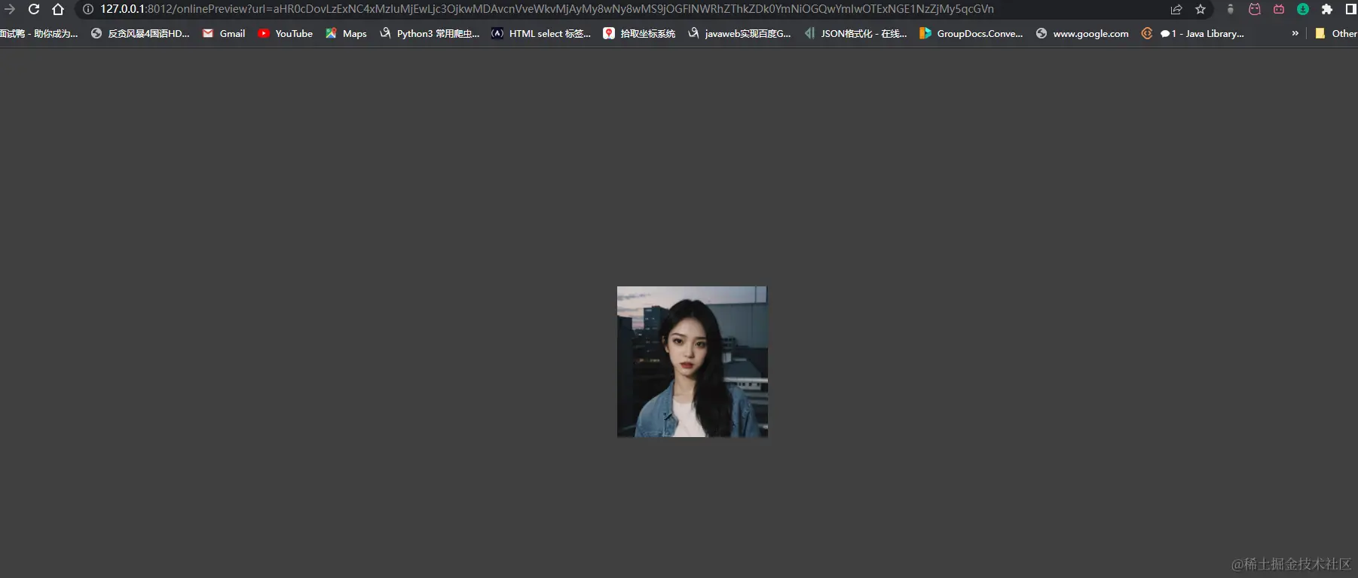Viewport: 1358px width, 578px height.
Task: Toggle the browser side panel icon
Action: pyautogui.click(x=1350, y=9)
